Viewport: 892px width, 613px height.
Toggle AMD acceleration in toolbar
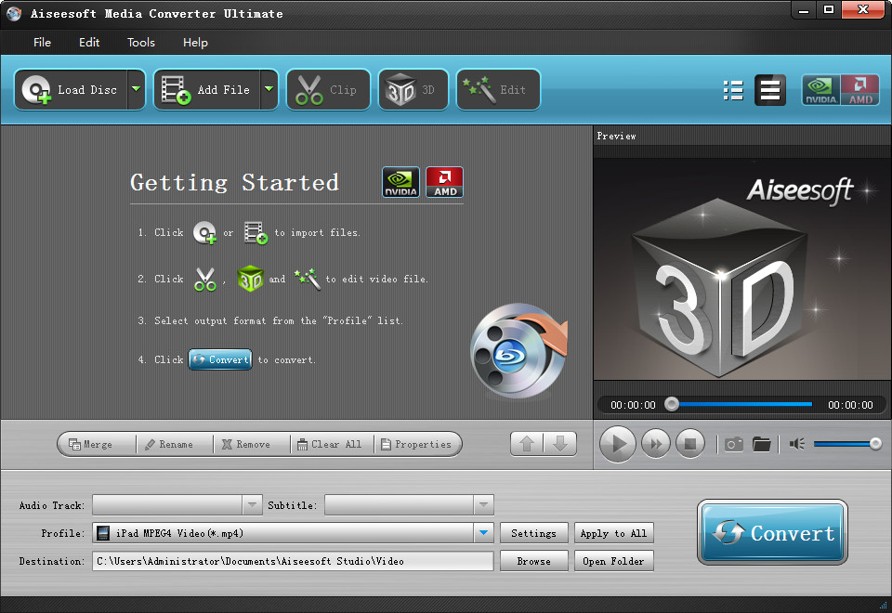[860, 90]
